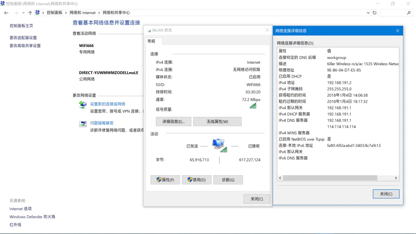Expand the breadcrumb chevron after 控制面板
Viewport: 416px width, 234px height.
coord(66,13)
